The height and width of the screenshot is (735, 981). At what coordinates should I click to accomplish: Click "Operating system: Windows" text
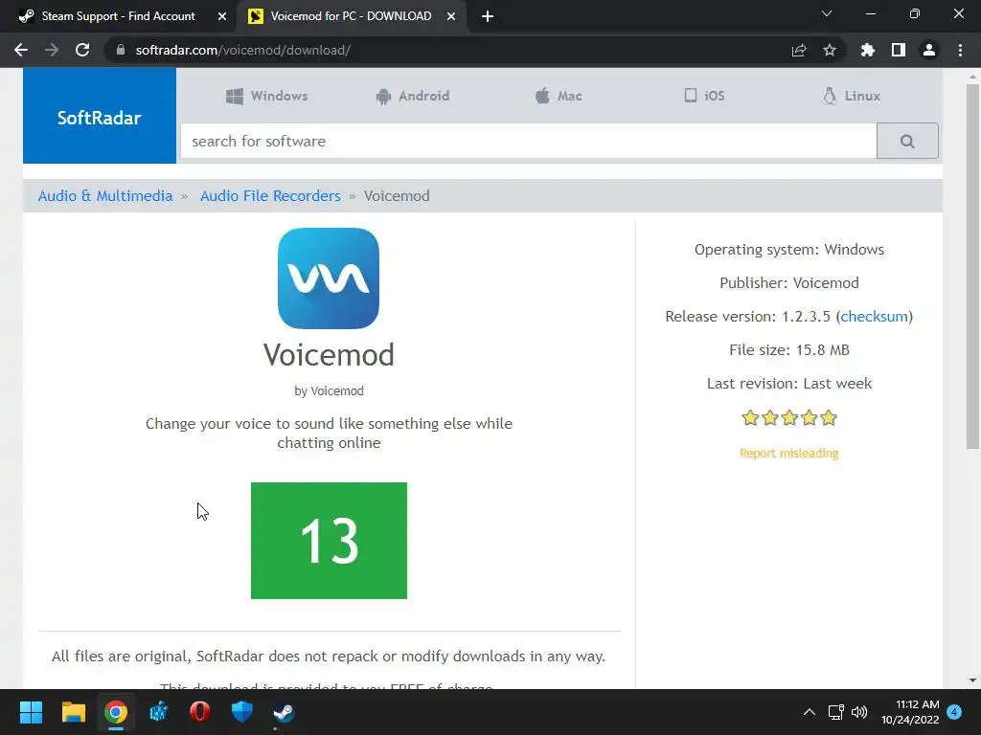point(789,250)
